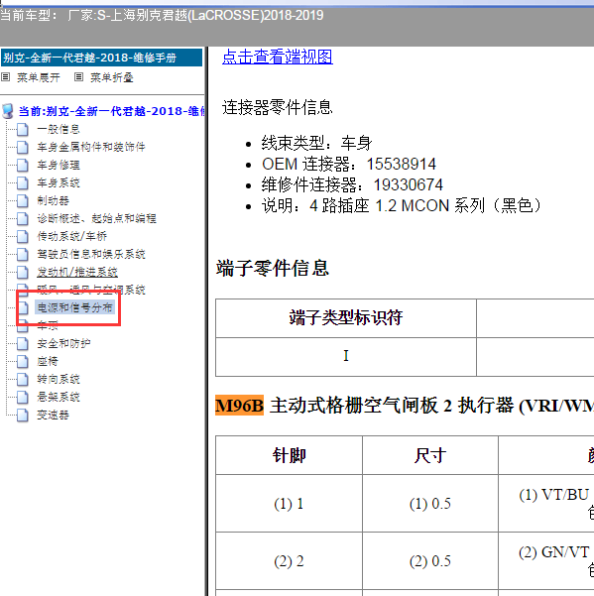This screenshot has height=596, width=594.
Task: Select the 别克-全新一代君越-2018-维修手册 header tab
Action: tap(101, 58)
